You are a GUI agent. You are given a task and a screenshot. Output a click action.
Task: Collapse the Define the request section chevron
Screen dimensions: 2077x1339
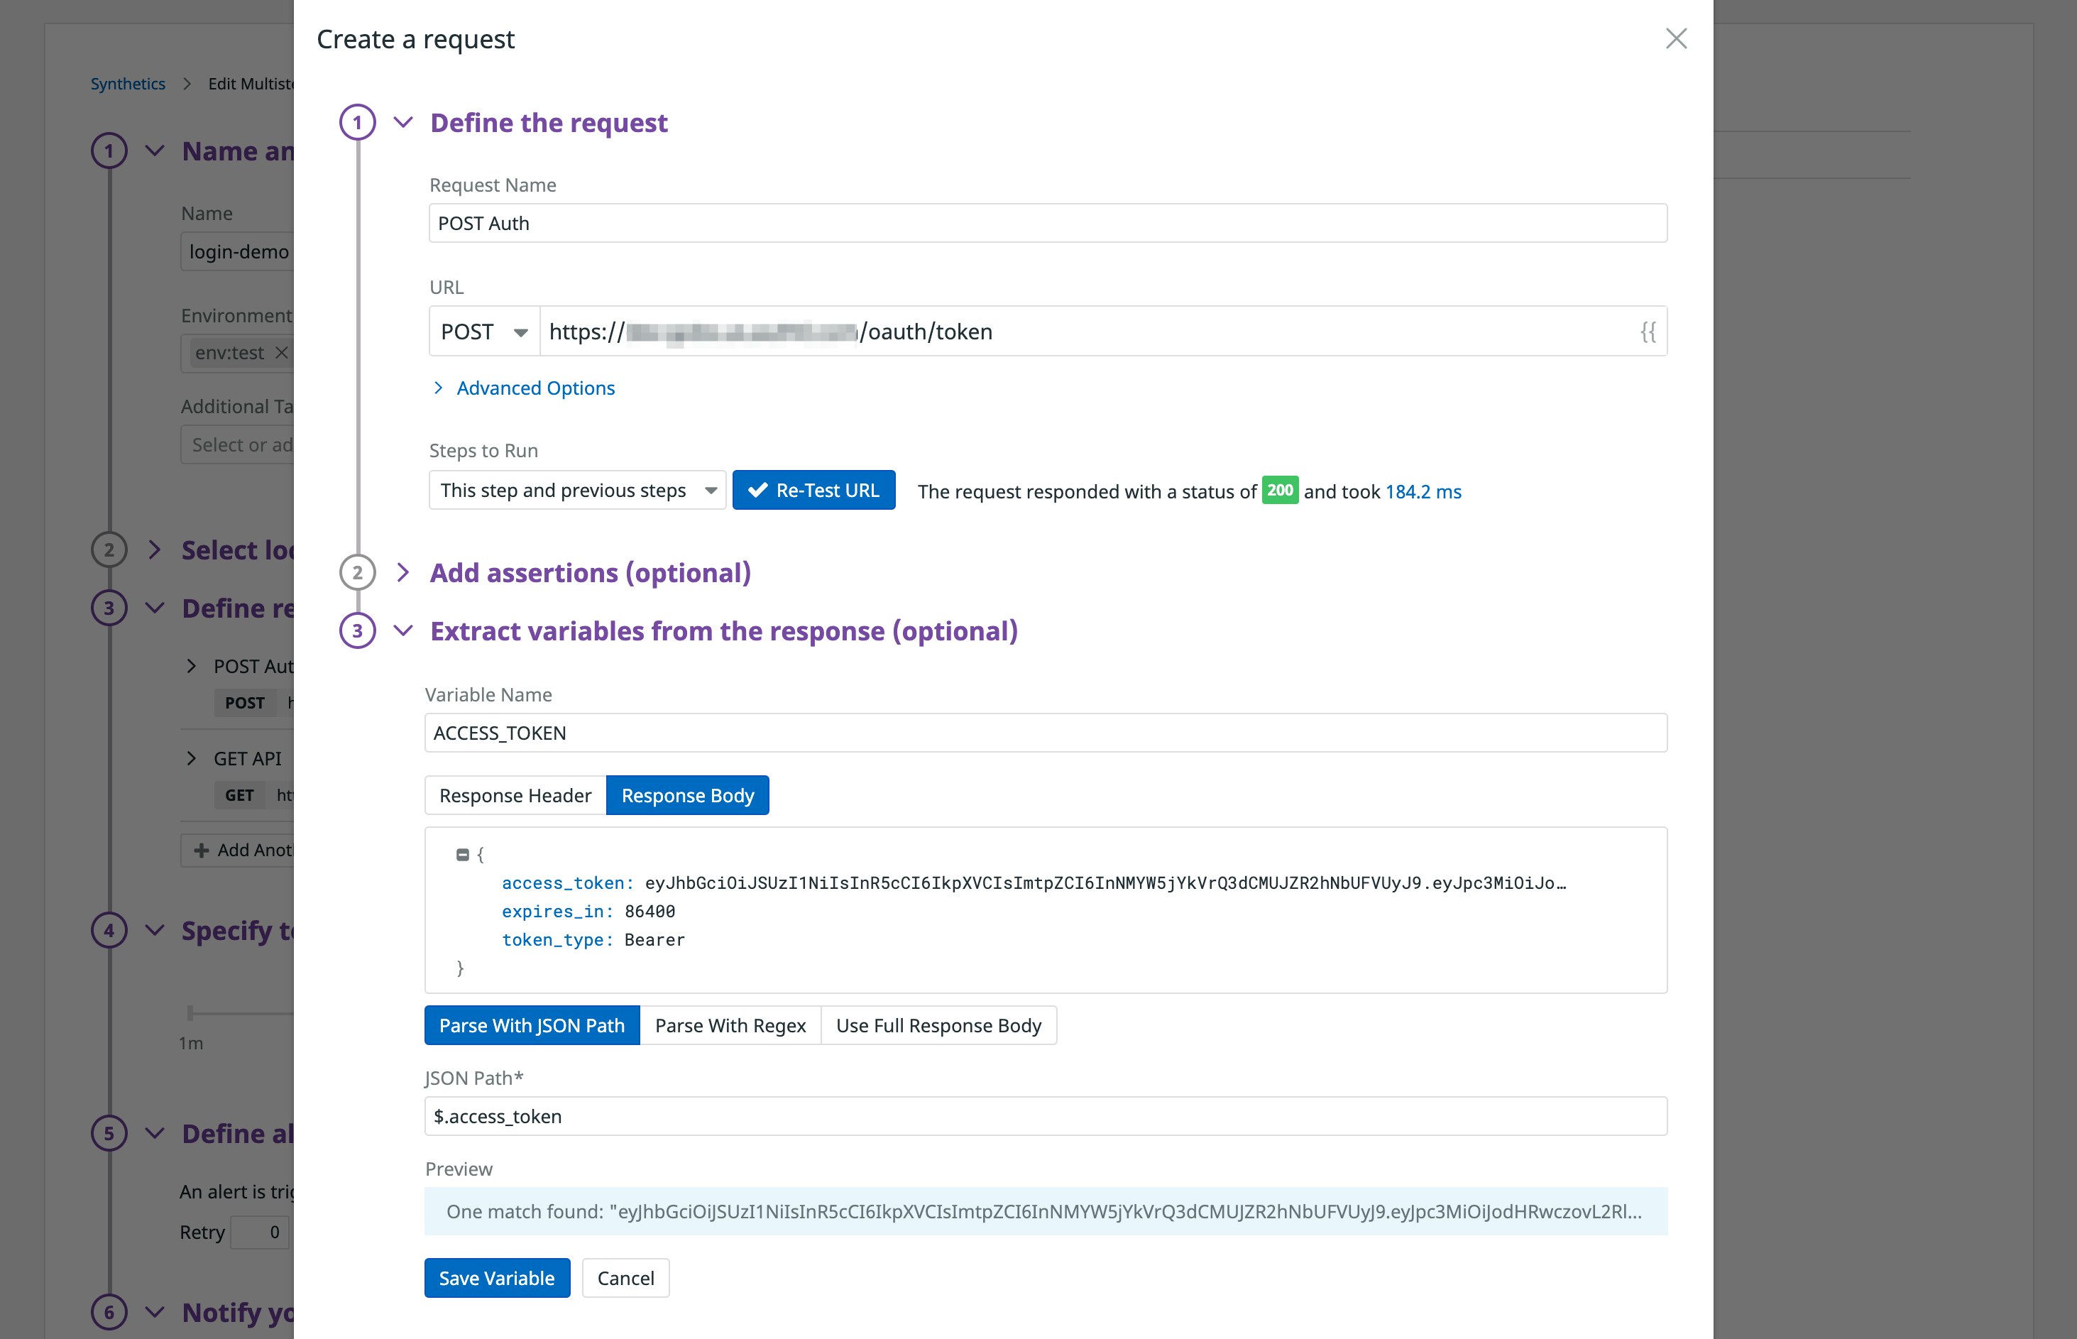click(402, 123)
